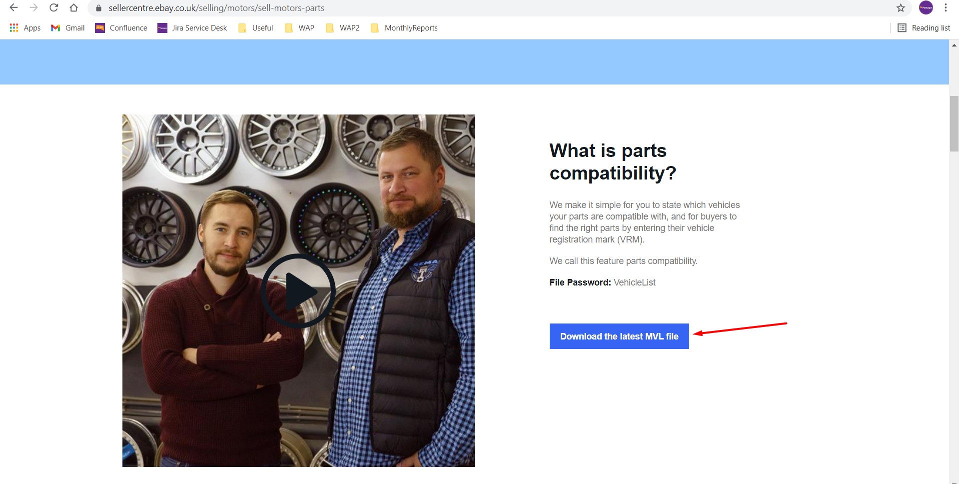Open the Chrome three-dot menu
The image size is (959, 484).
point(946,8)
